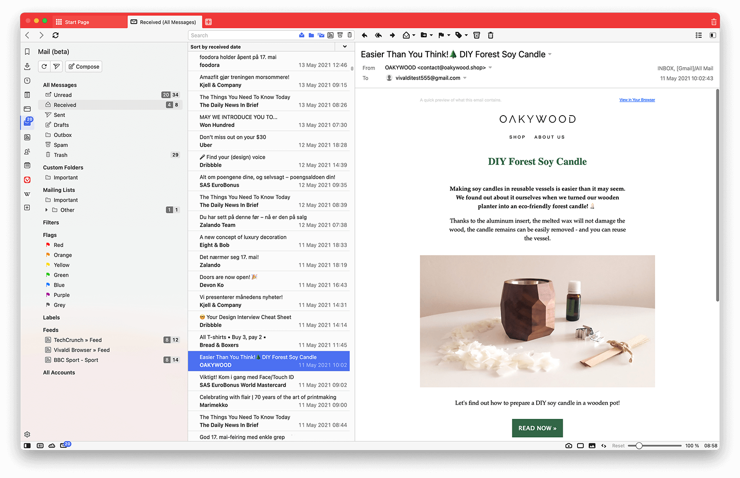Reply to the OAKYWOOD email
The image size is (740, 478).
364,35
